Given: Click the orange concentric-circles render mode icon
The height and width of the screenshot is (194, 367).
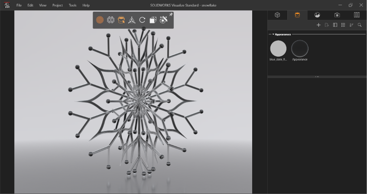Looking at the screenshot, I should [x=100, y=20].
